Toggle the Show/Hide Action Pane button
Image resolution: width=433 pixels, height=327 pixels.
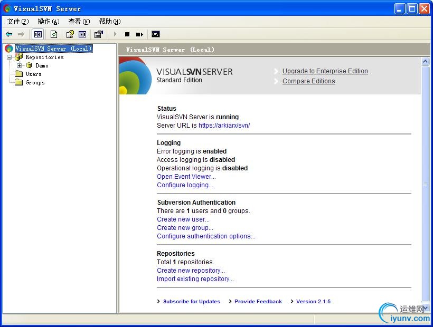pos(82,34)
